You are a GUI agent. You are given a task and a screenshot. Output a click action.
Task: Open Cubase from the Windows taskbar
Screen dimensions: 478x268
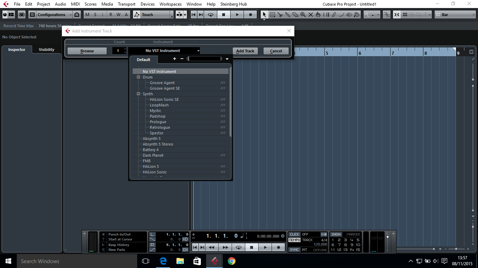click(x=214, y=261)
